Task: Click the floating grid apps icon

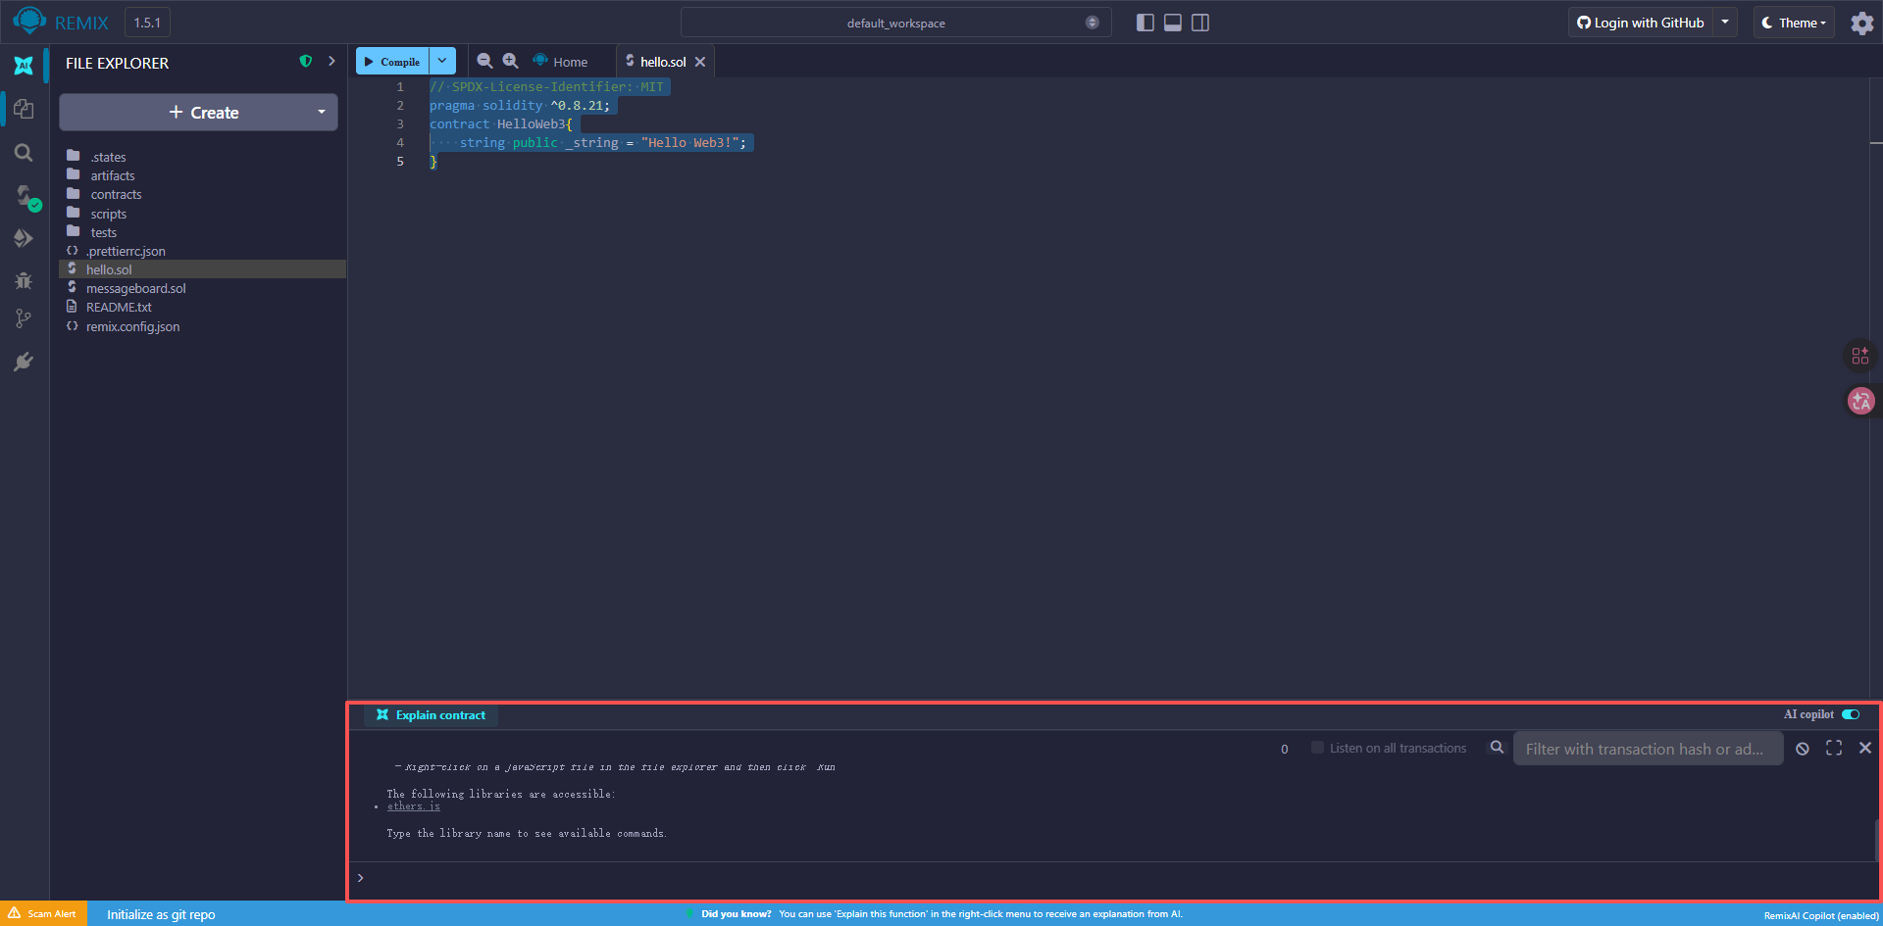Action: [1860, 356]
